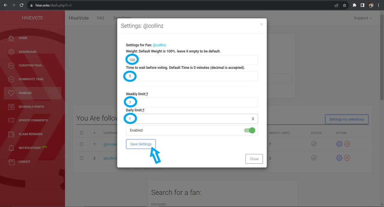Open the @collinz fan link in dialog
The height and width of the screenshot is (207, 384).
[159, 45]
